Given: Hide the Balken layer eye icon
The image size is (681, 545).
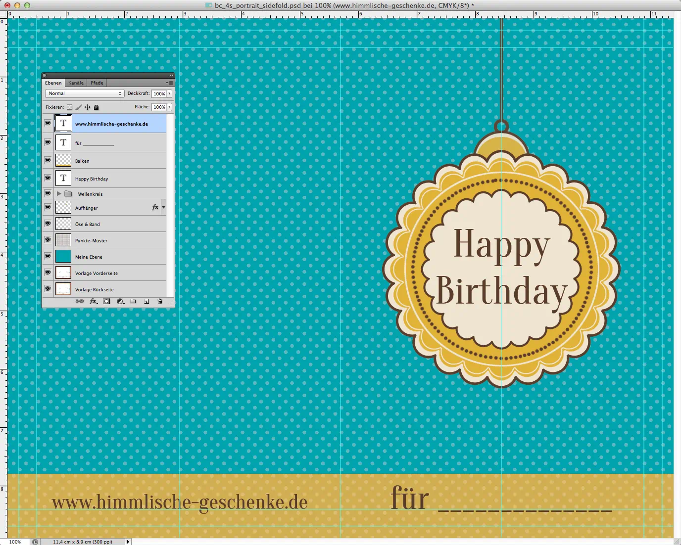Looking at the screenshot, I should [48, 160].
